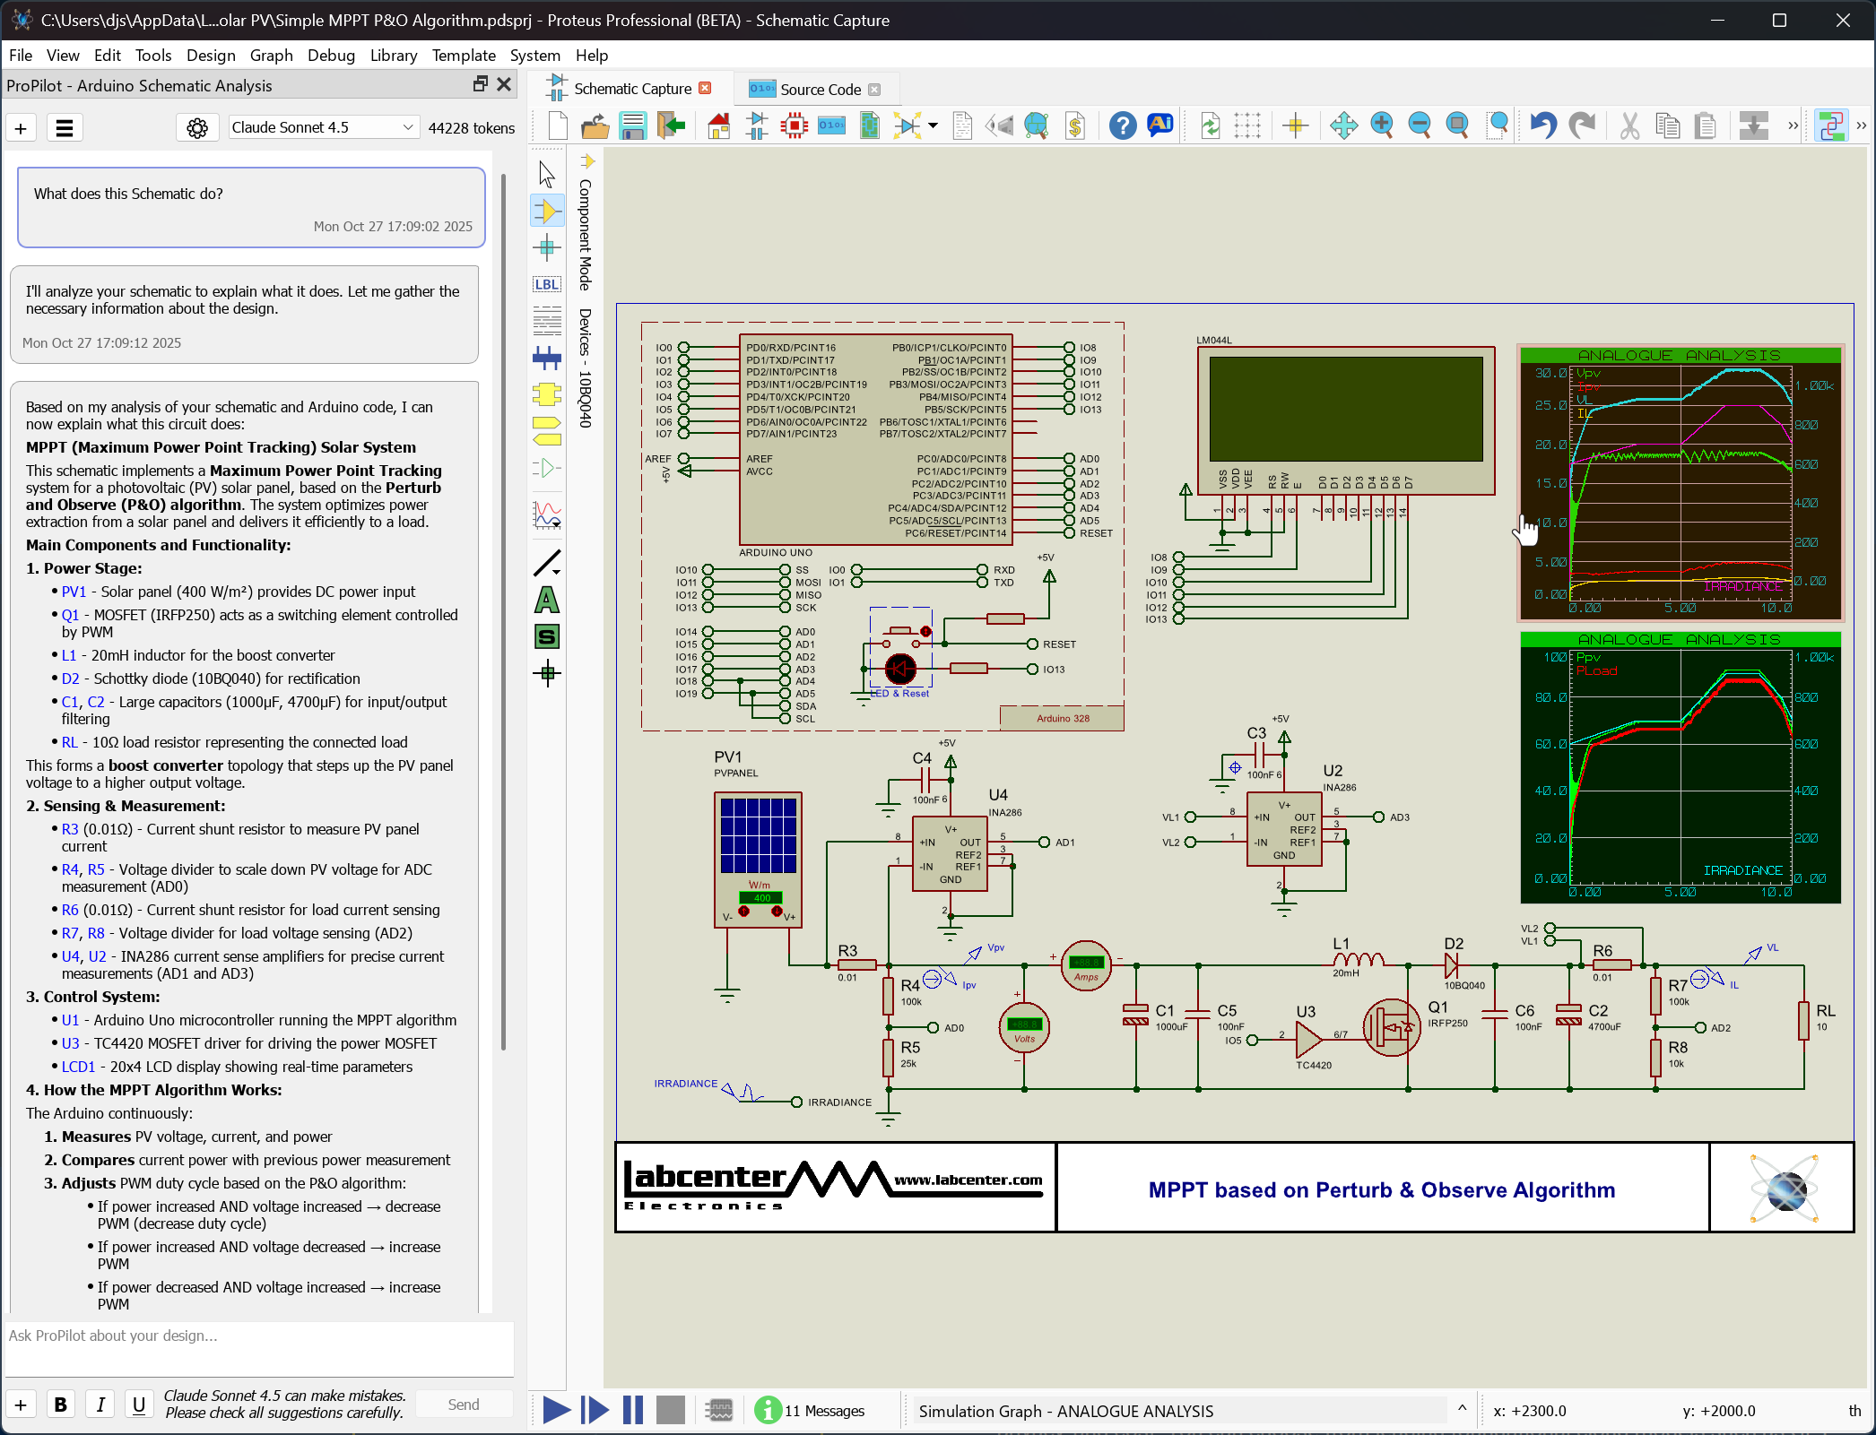This screenshot has width=1876, height=1435.
Task: Select the Component Mode tool
Action: [x=546, y=212]
